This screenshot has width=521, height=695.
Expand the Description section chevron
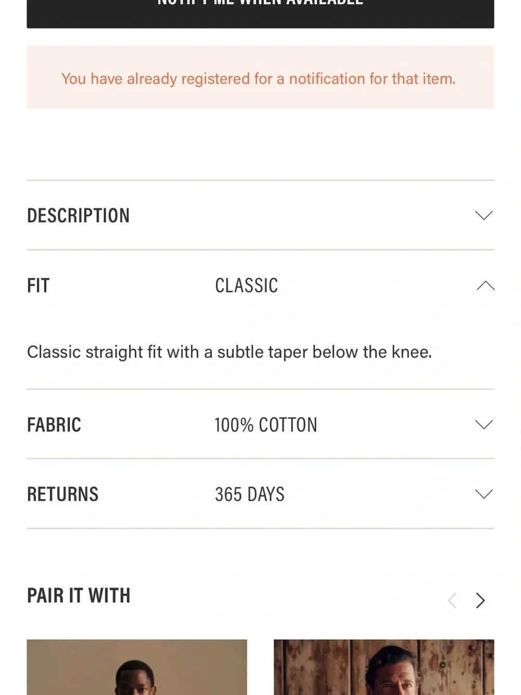(484, 215)
